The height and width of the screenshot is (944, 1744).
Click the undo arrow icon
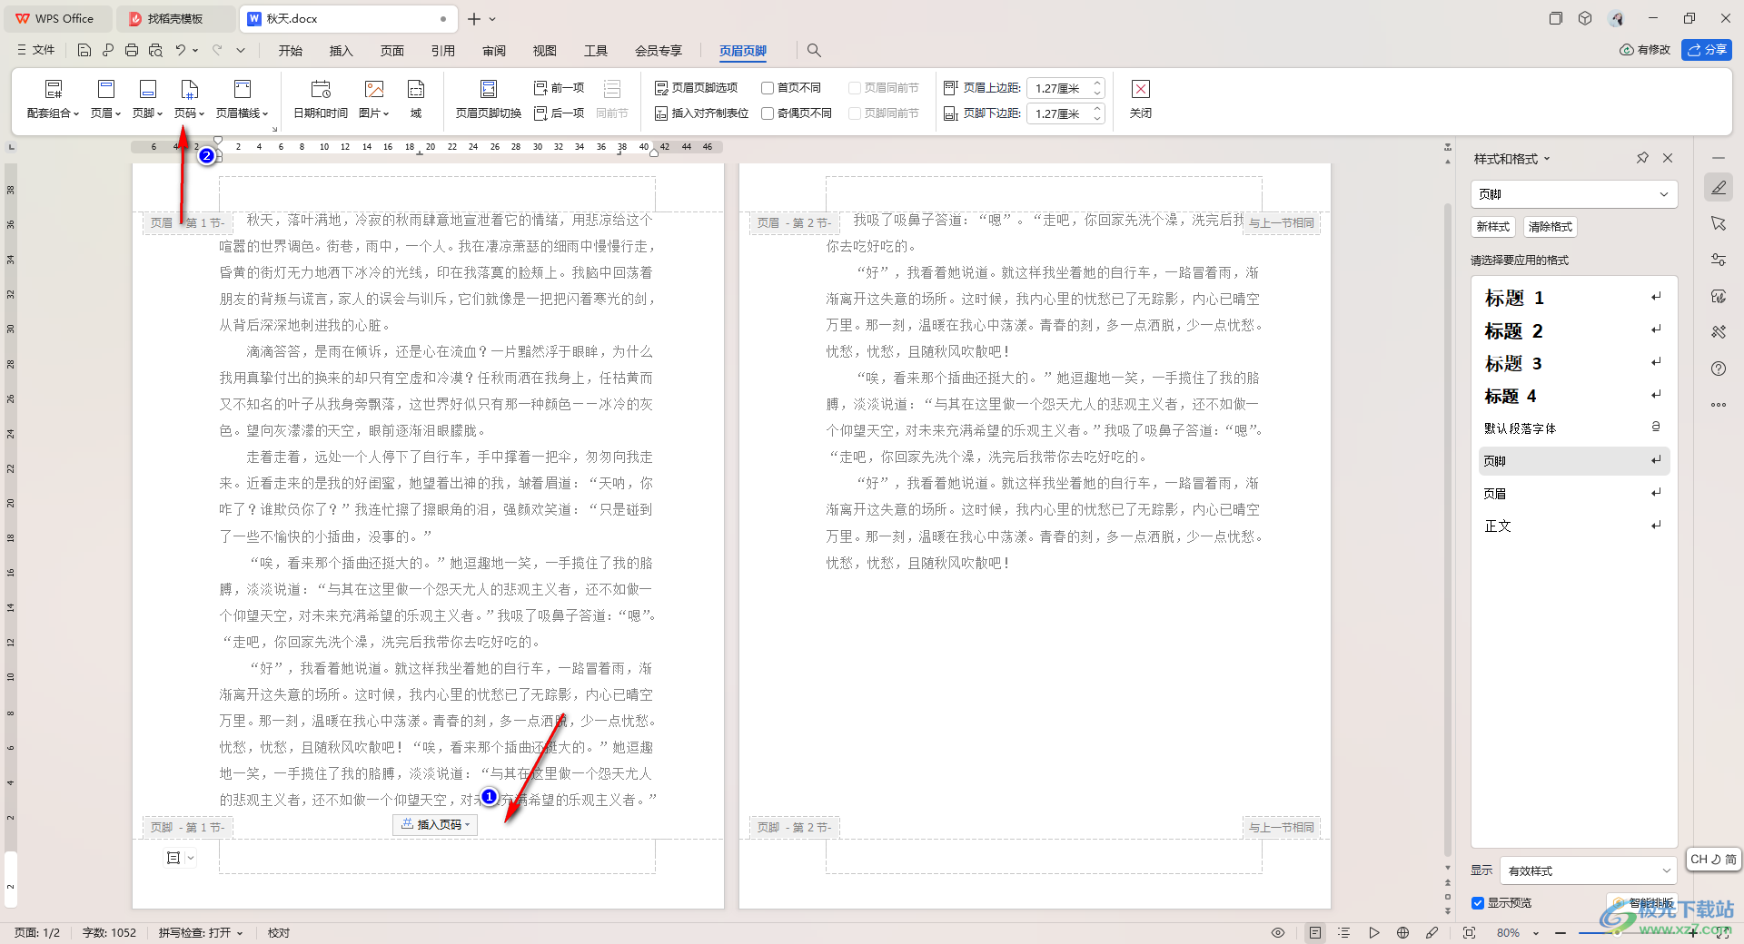tap(181, 51)
